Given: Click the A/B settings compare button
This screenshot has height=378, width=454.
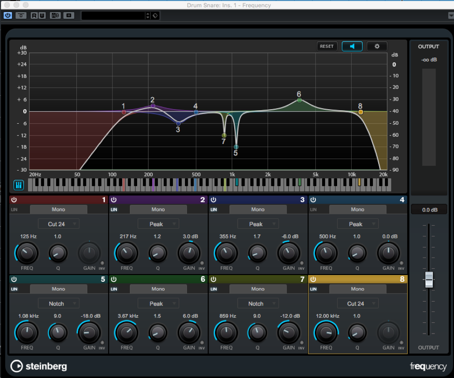Looking at the screenshot, I should 56,15.
